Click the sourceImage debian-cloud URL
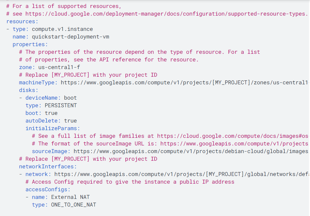Image resolution: width=310 pixels, height=216 pixels. (x=191, y=151)
